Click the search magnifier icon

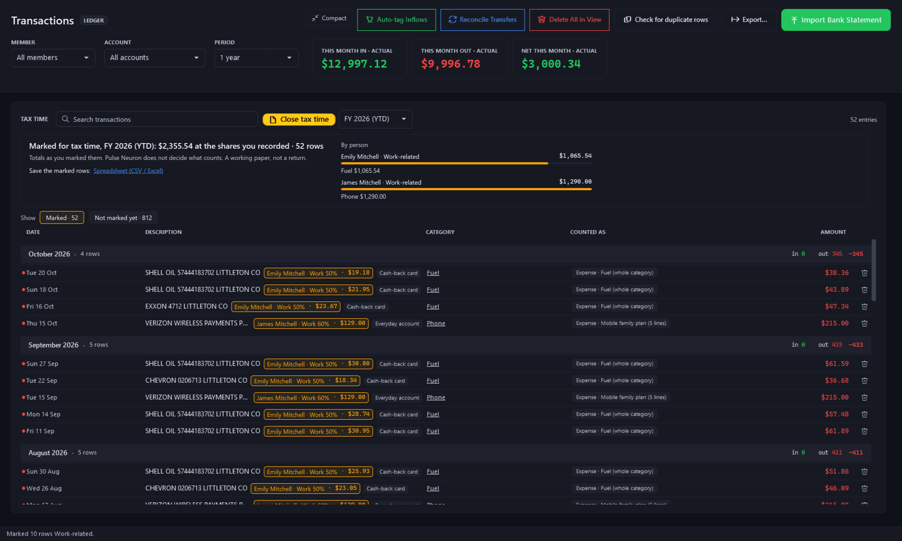pyautogui.click(x=65, y=119)
